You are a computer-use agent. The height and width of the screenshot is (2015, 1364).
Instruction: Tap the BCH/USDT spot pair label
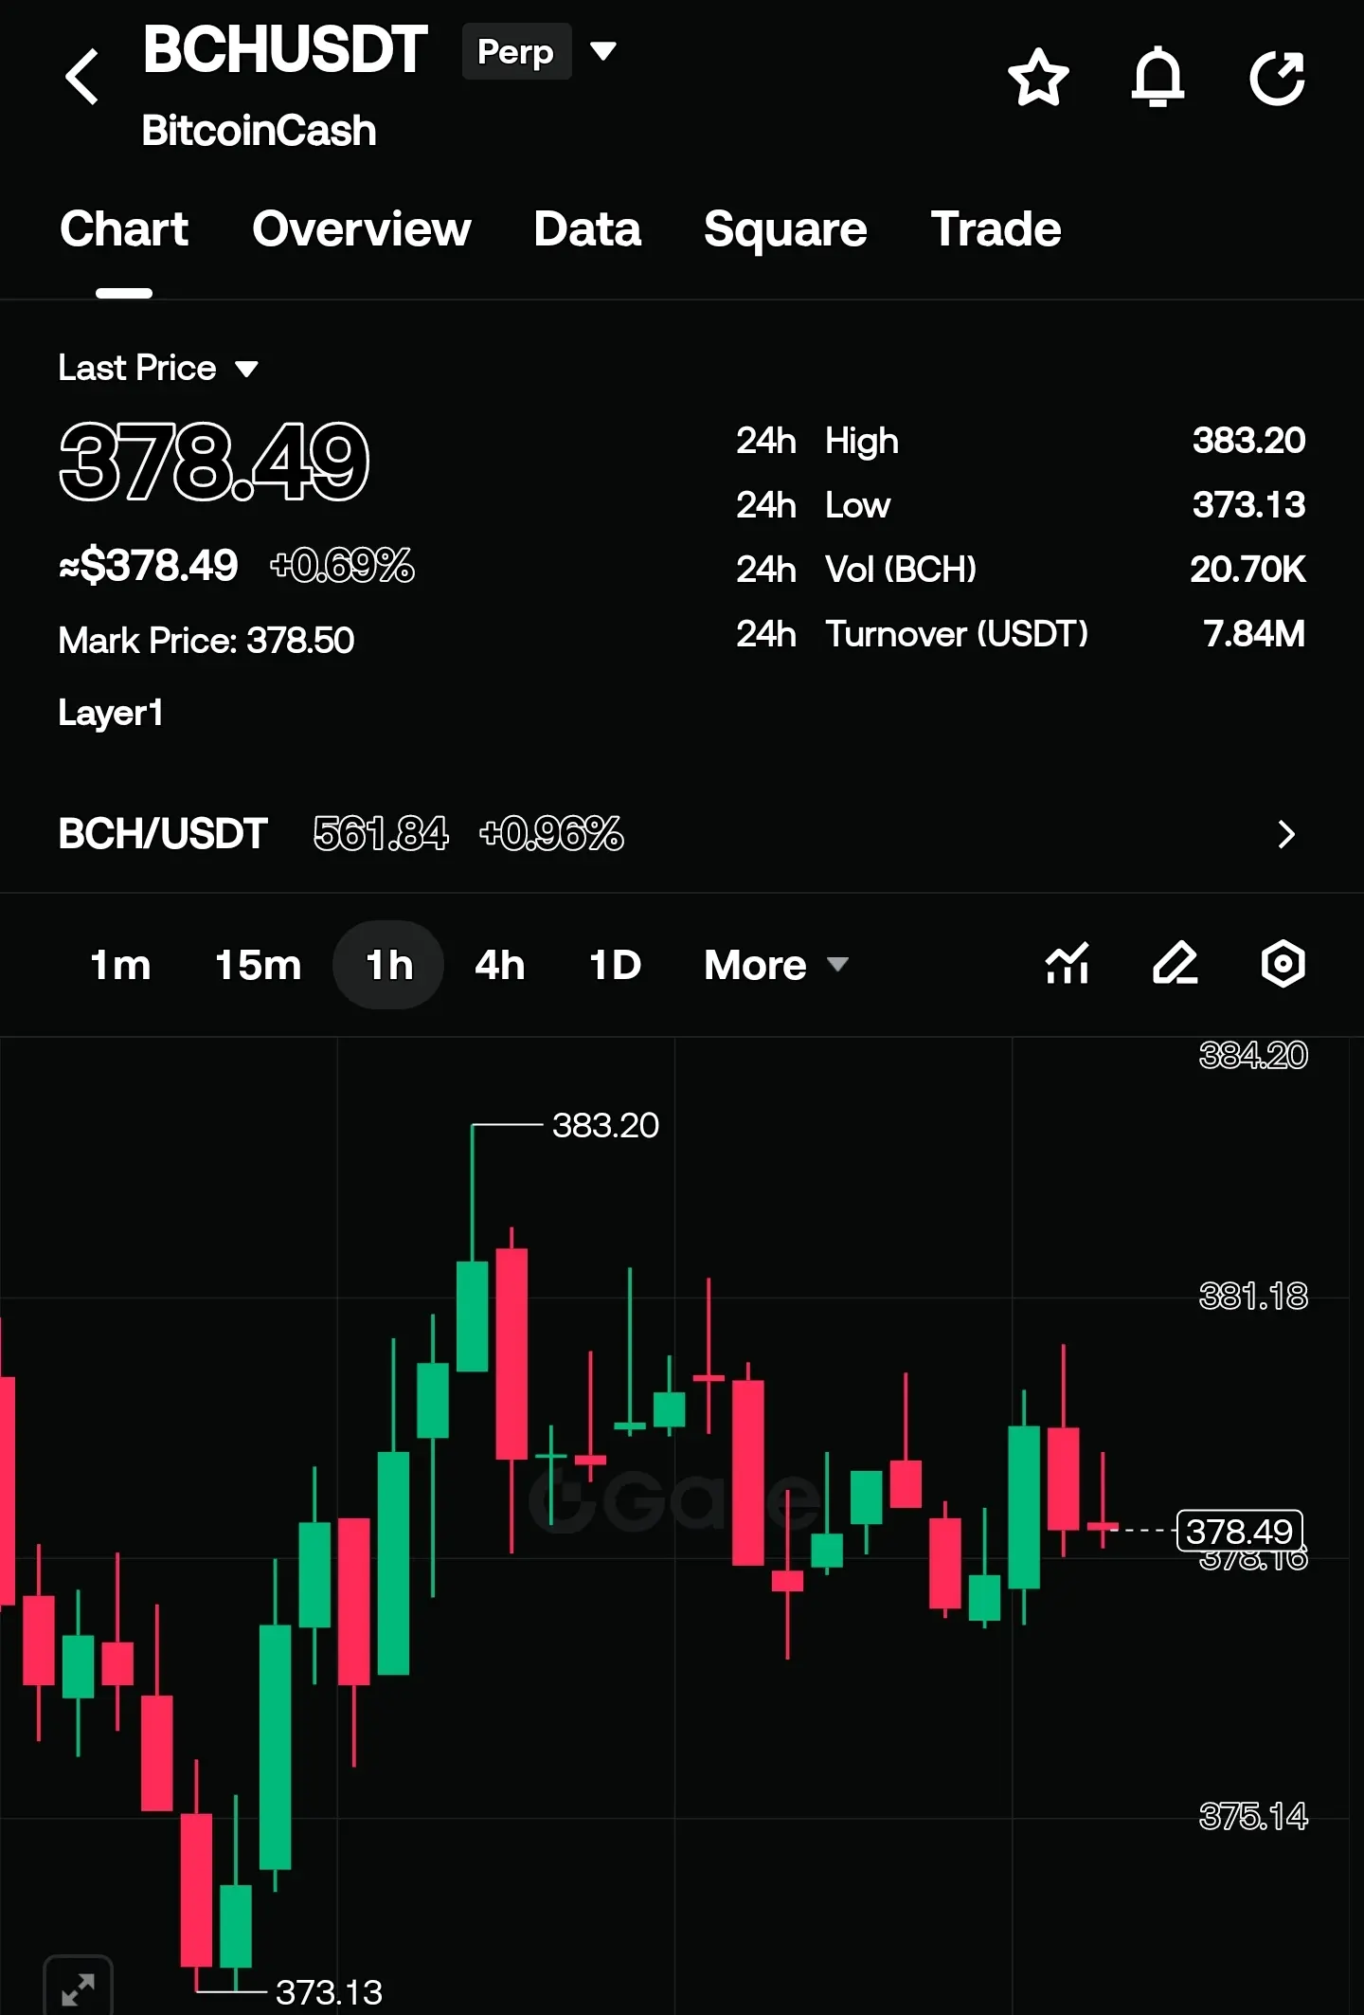[x=163, y=834]
